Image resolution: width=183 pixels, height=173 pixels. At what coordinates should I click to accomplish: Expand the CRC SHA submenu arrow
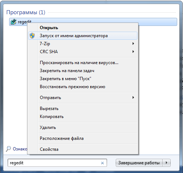133,52
